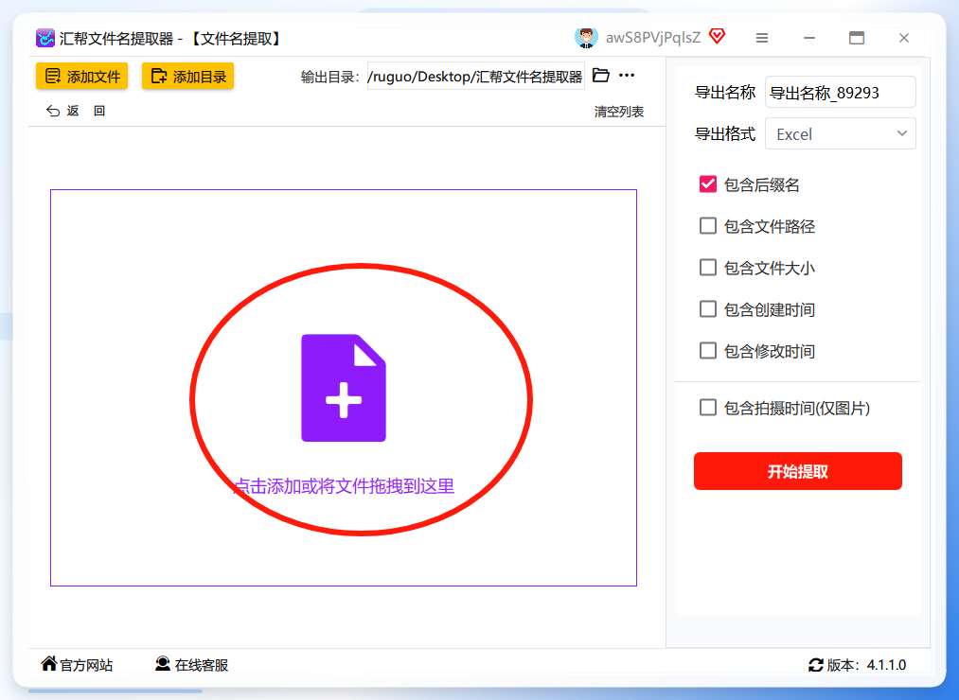Add a directory with 添加目录 button

[x=187, y=77]
